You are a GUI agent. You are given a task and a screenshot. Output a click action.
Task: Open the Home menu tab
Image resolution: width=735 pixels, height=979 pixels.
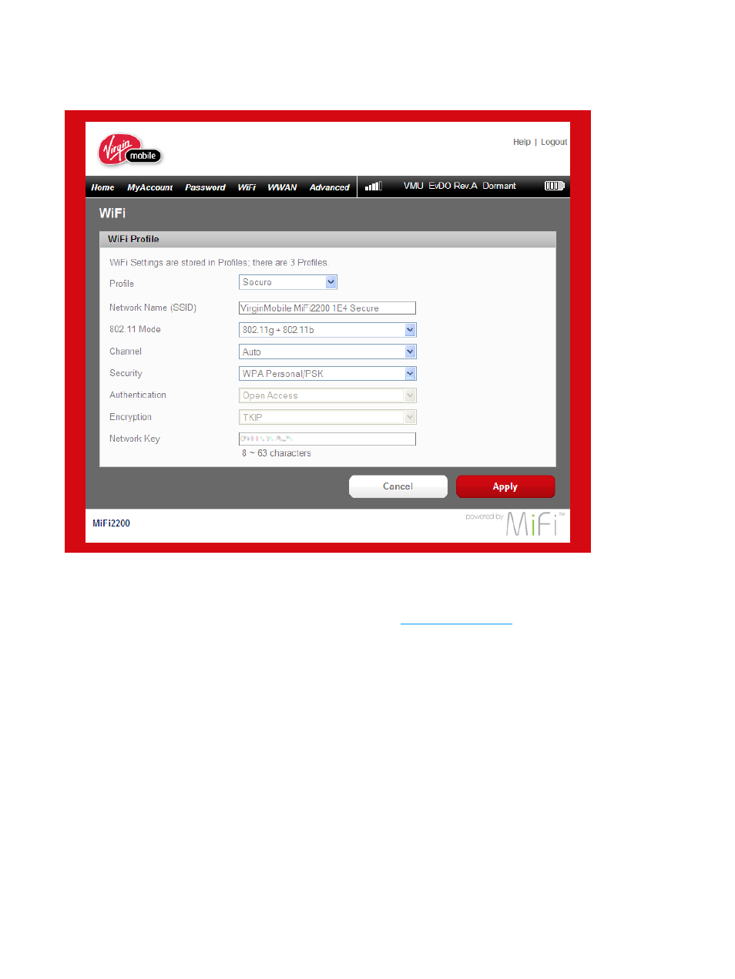pyautogui.click(x=102, y=187)
